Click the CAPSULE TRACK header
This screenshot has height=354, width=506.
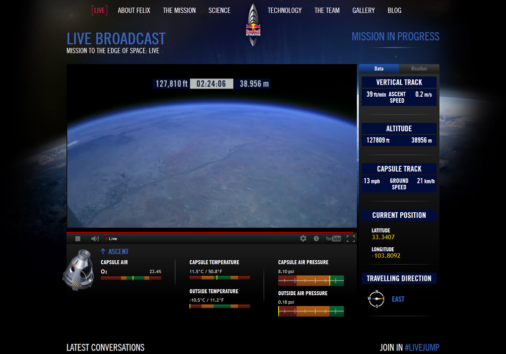(x=399, y=169)
